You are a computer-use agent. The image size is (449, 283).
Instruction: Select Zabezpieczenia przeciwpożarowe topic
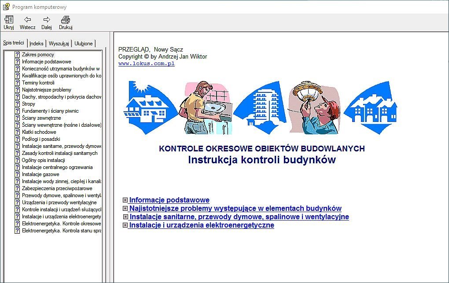57,188
